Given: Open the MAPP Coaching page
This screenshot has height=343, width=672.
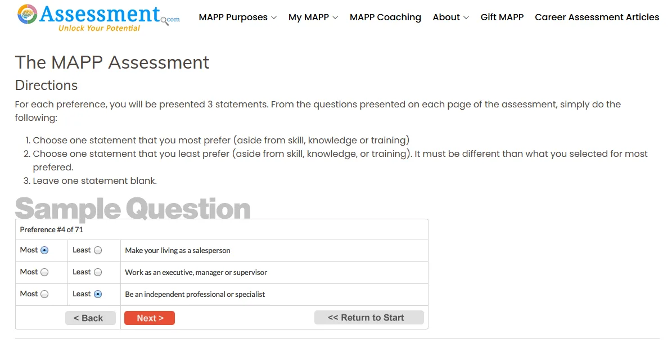Looking at the screenshot, I should 385,17.
